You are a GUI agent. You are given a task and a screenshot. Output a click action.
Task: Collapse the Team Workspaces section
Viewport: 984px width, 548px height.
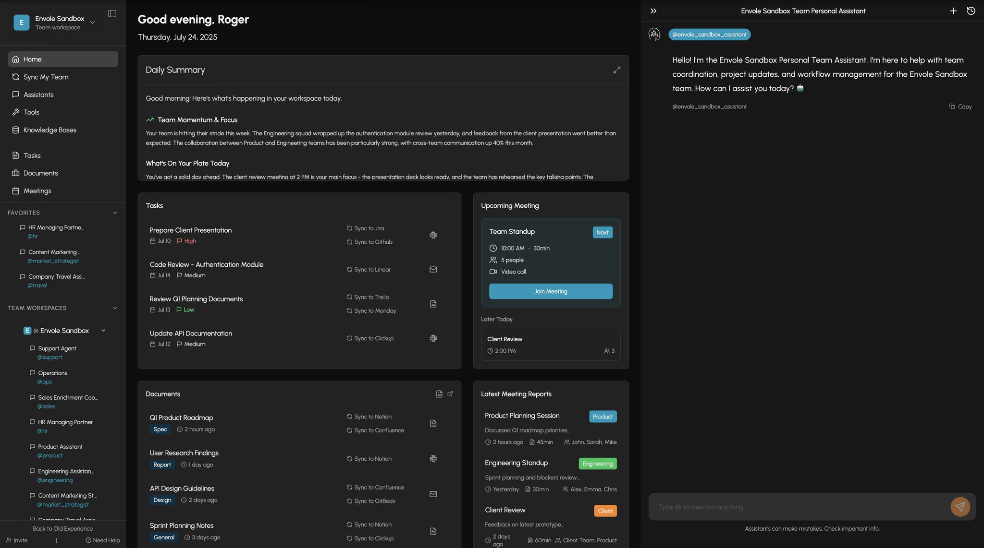[114, 308]
